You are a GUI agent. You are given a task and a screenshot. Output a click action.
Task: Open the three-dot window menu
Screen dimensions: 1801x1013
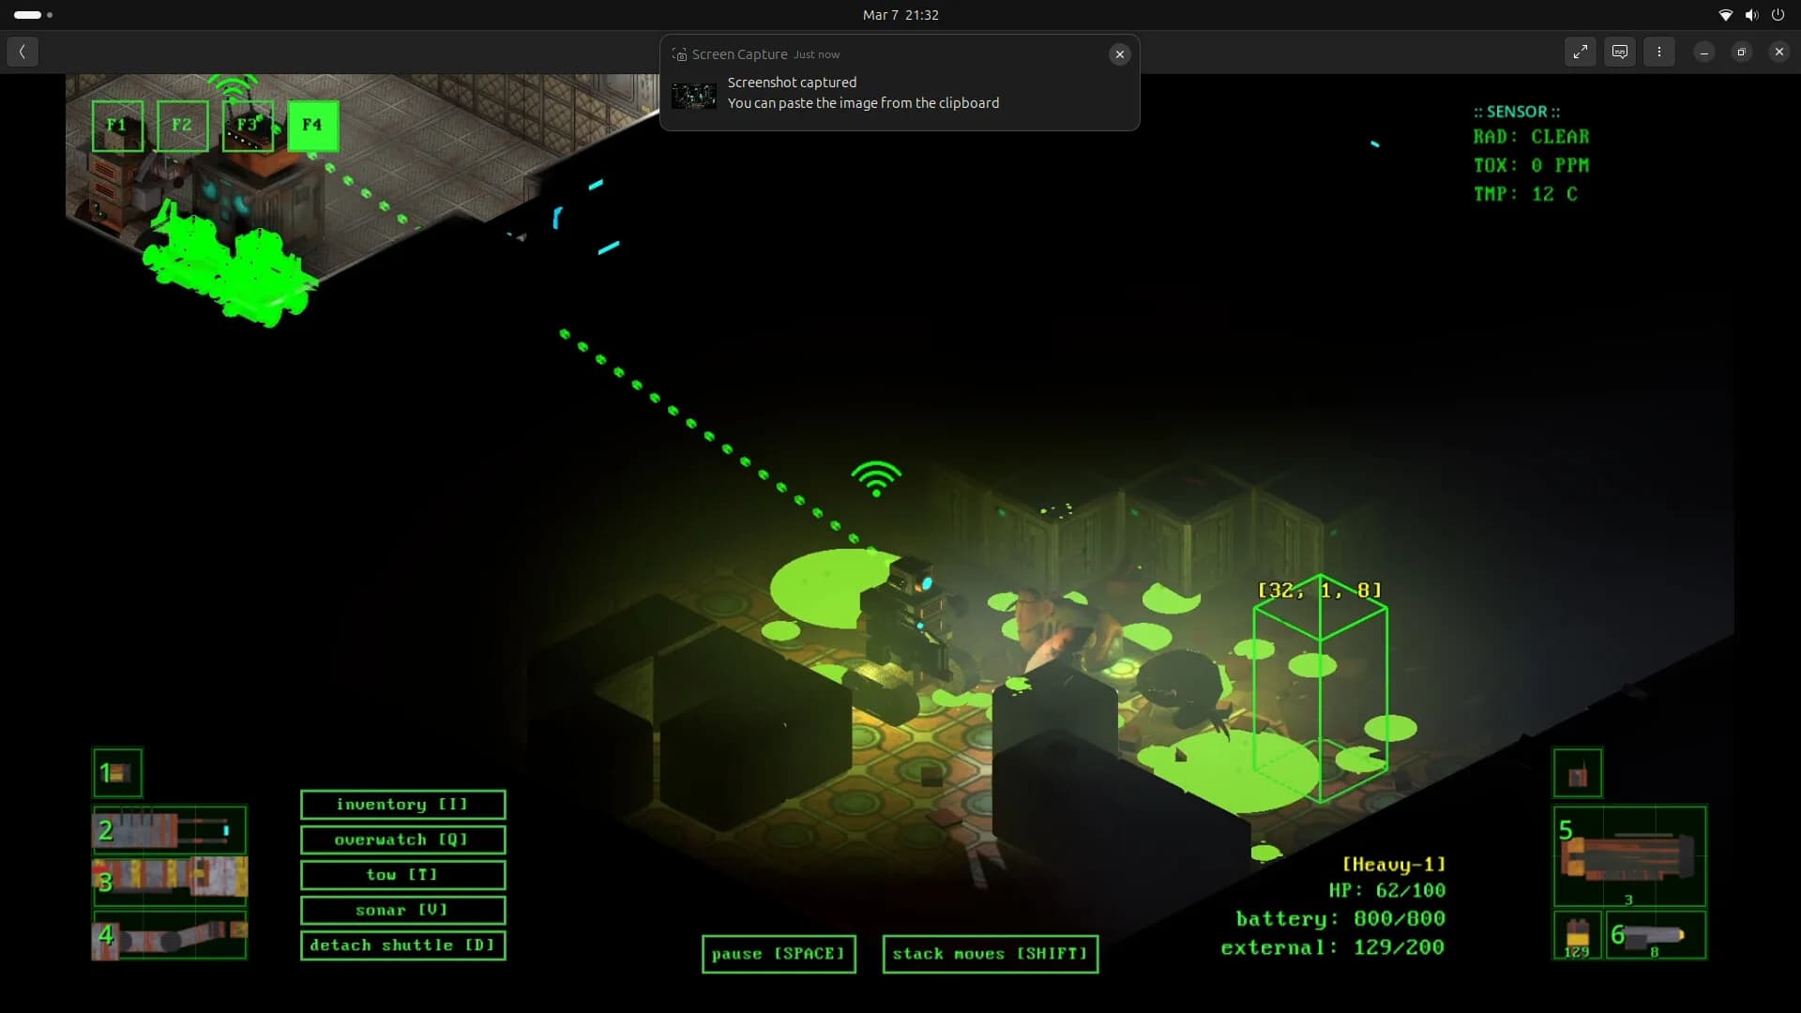point(1659,52)
